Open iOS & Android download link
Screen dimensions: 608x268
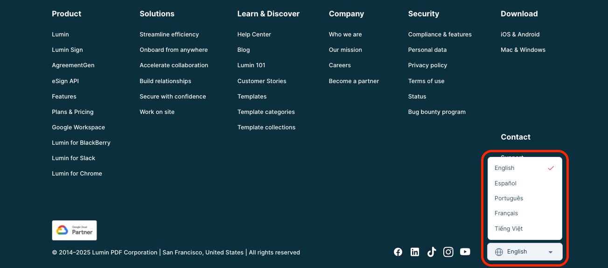pyautogui.click(x=520, y=35)
